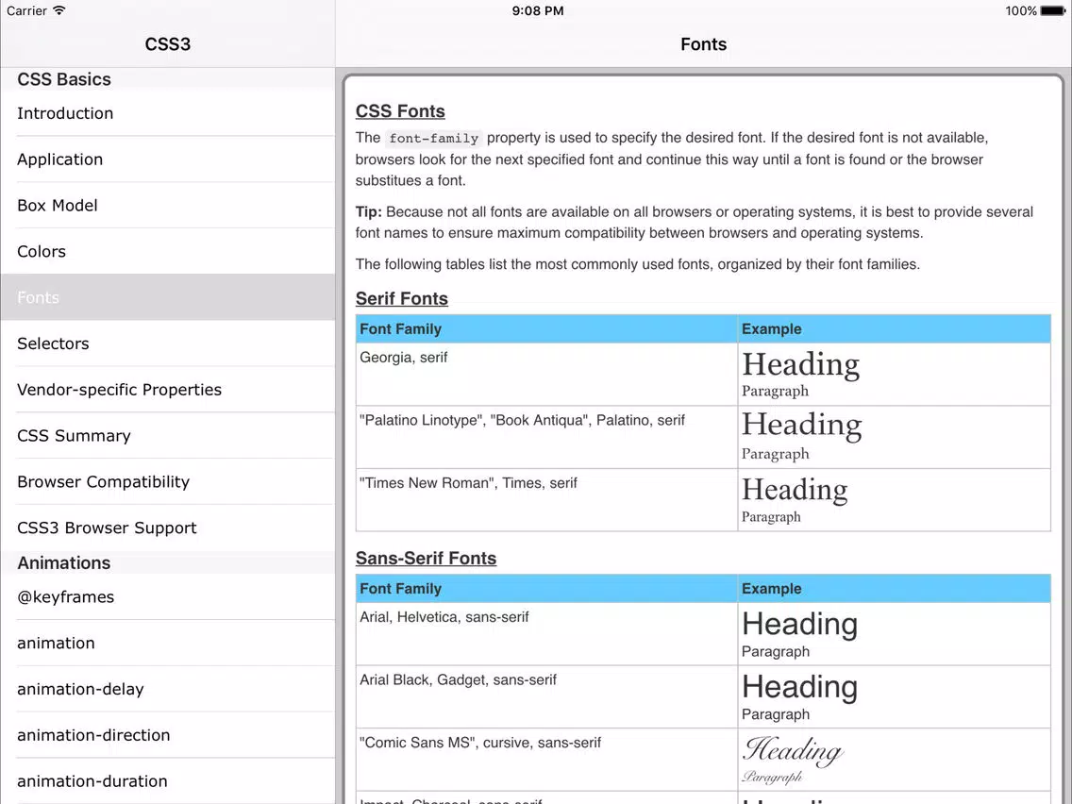Click the Sans-Serif Fonts heading
1072x804 pixels.
[426, 559]
